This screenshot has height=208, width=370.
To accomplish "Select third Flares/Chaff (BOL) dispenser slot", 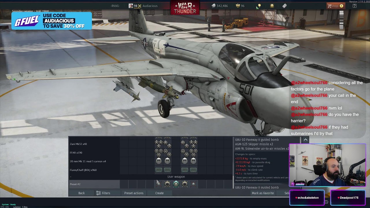I will point(185,170).
